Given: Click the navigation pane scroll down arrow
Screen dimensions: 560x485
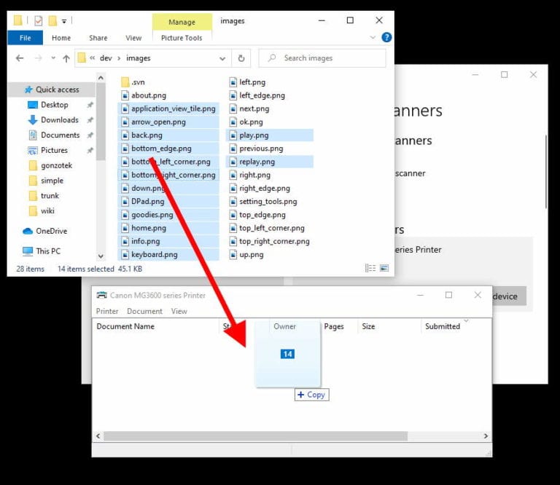Looking at the screenshot, I should (101, 256).
